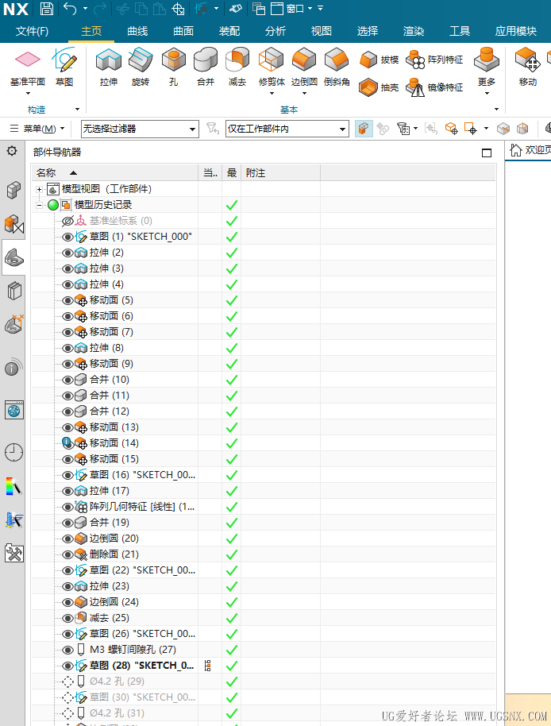Select the M3 螺钉间隙孔 (27) feature
This screenshot has height=726, width=551.
(x=133, y=650)
